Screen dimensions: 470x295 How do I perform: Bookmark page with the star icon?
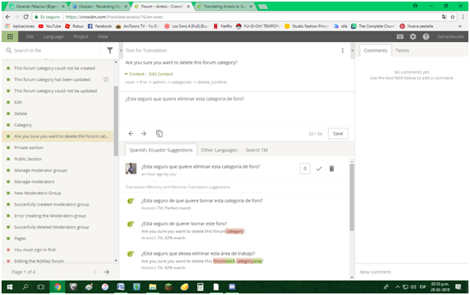pos(453,17)
